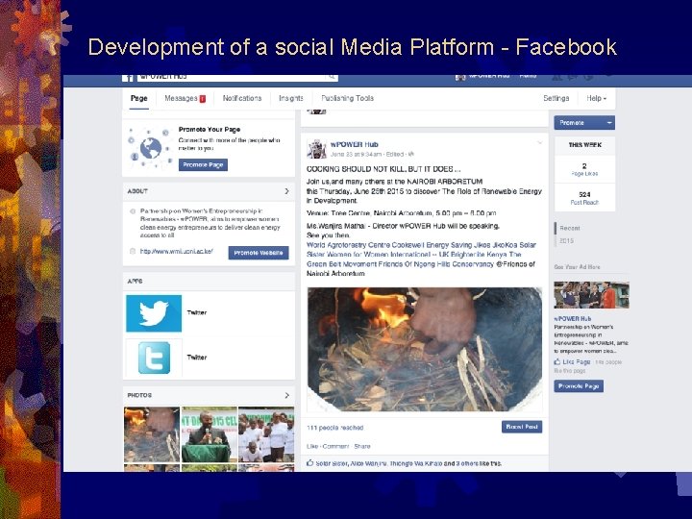Click the wPOWER Hub profile in top bar
Viewport: 692px width, 519px height.
[x=482, y=76]
